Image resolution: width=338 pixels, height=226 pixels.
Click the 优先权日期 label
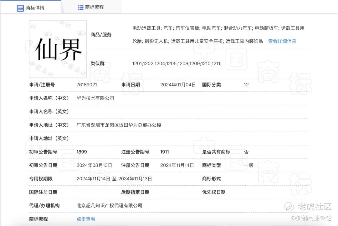pos(214,192)
